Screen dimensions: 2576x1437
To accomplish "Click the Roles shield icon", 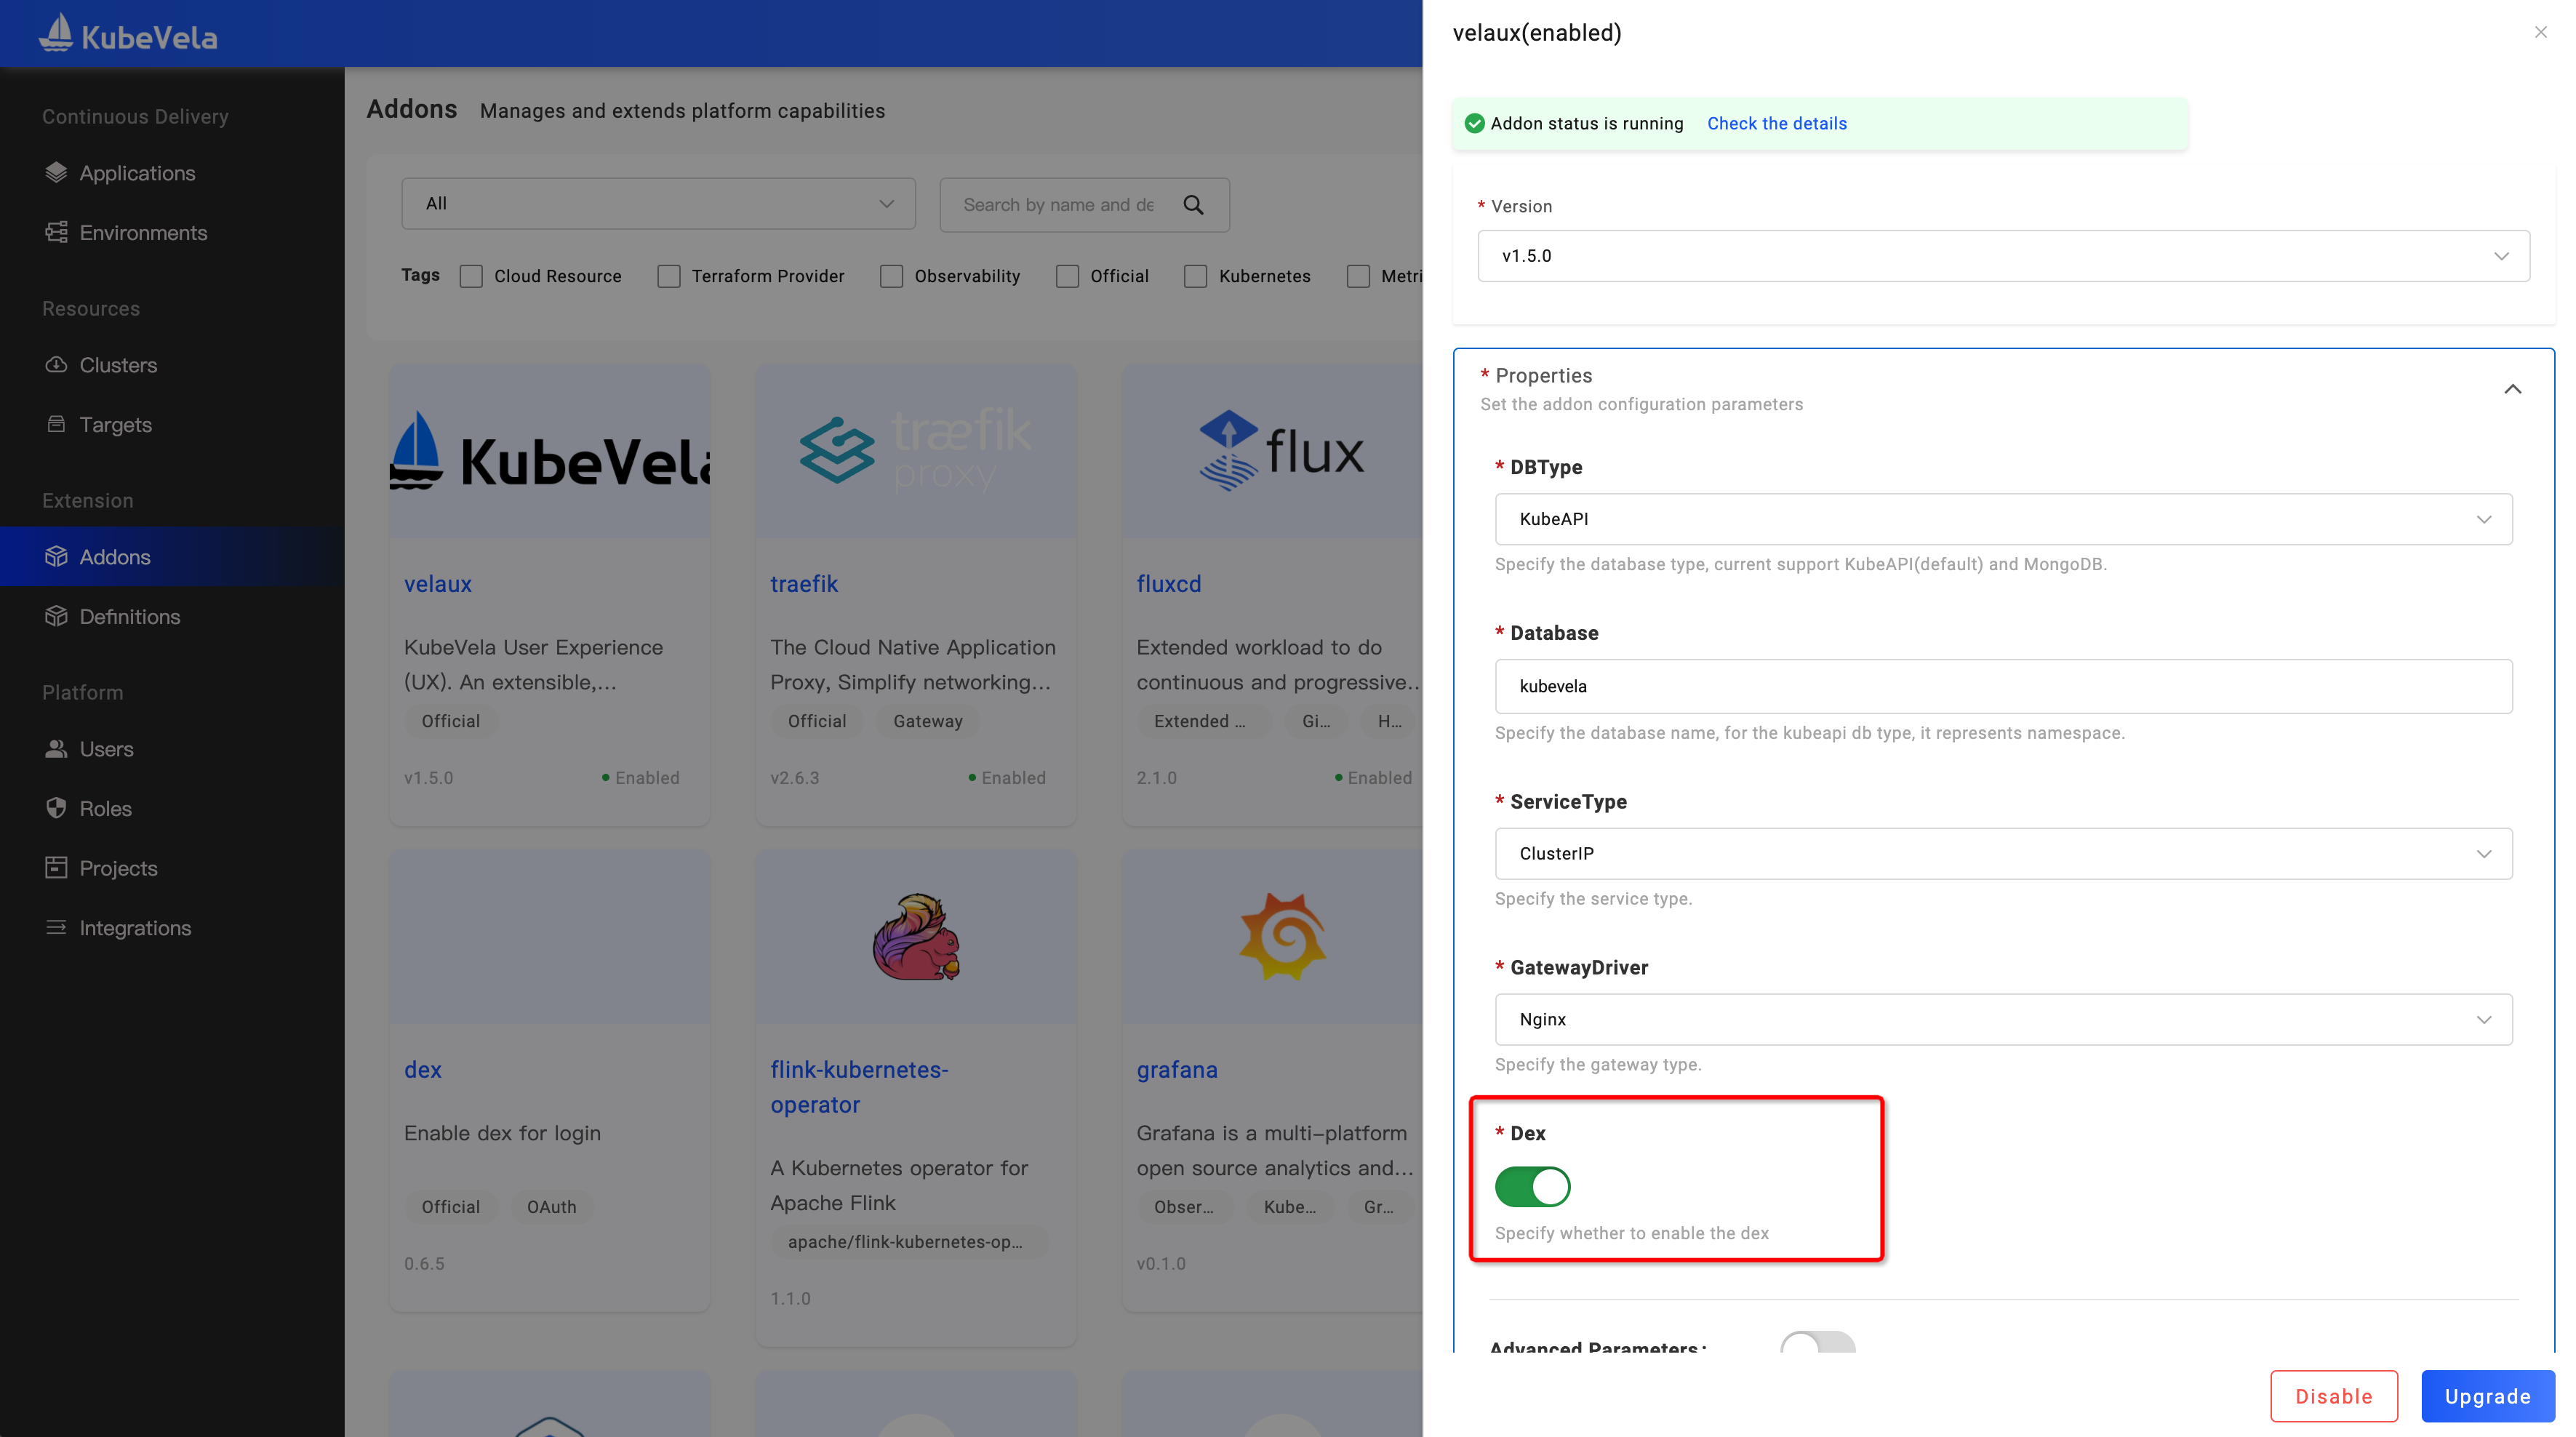I will [56, 808].
